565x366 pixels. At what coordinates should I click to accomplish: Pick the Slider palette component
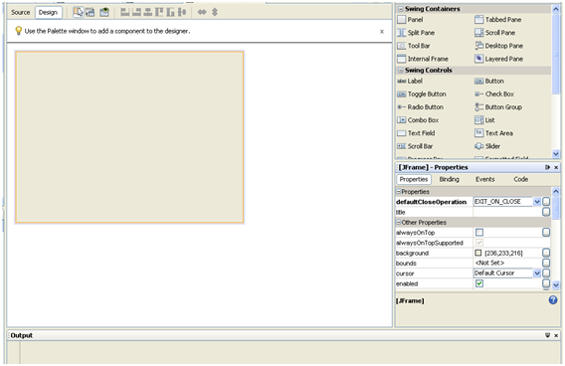487,146
